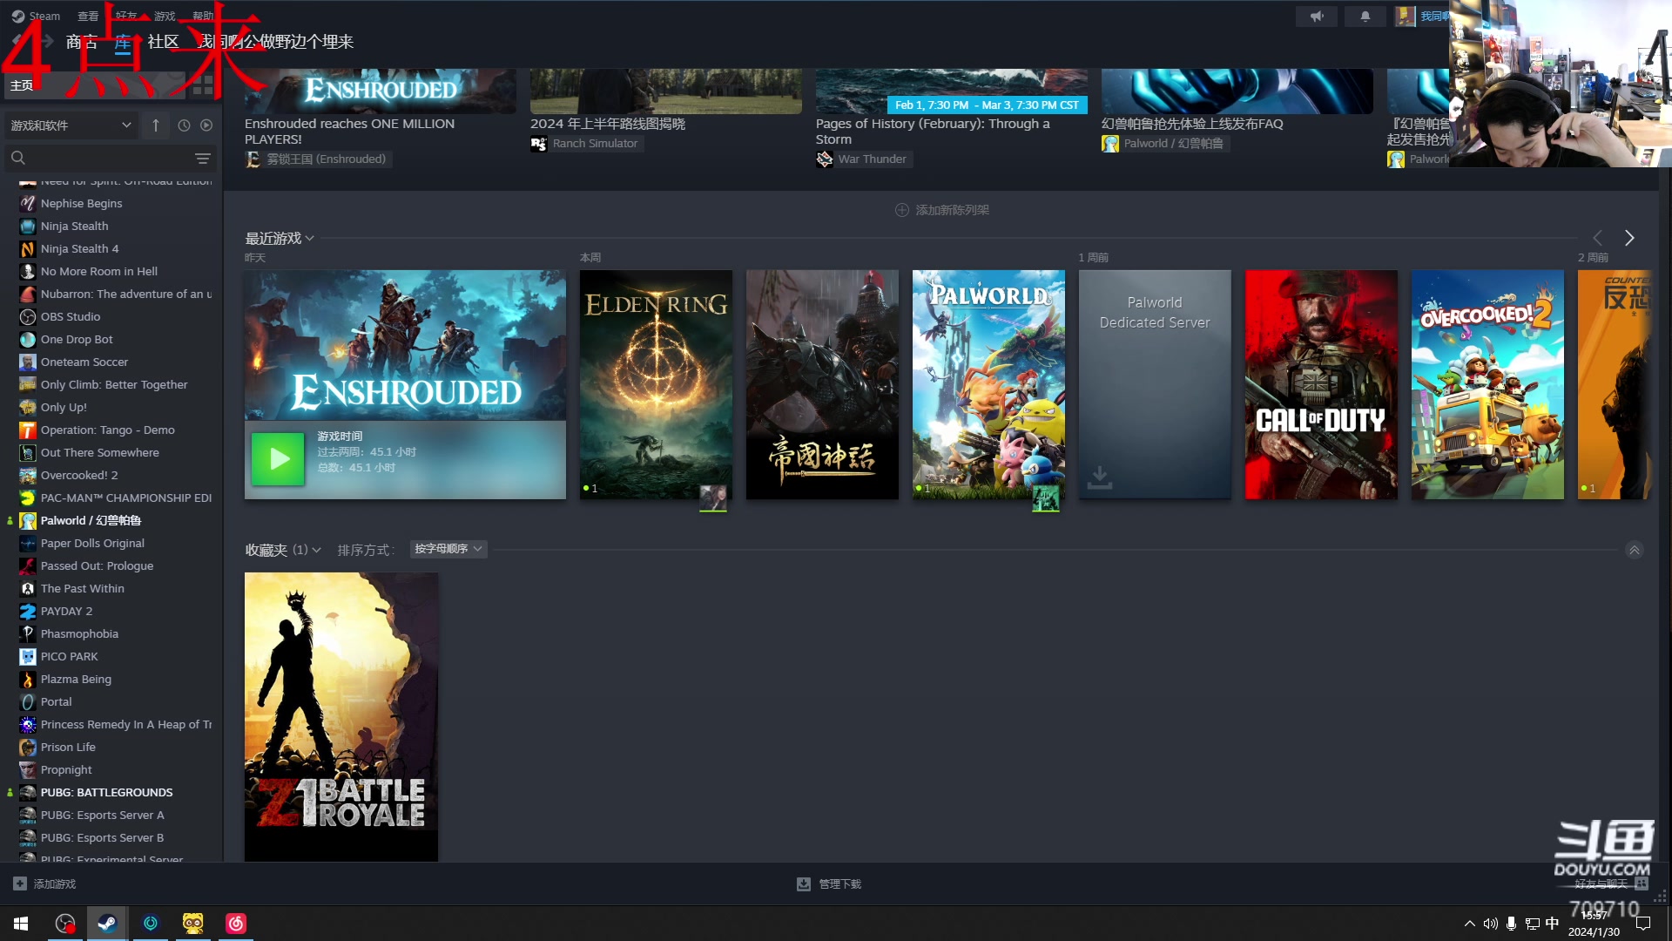Open the announcements megaphone icon
Image resolution: width=1672 pixels, height=941 pixels.
pos(1316,17)
